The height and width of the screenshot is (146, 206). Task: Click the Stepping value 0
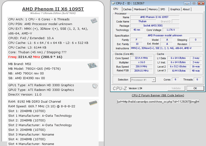point(195,40)
